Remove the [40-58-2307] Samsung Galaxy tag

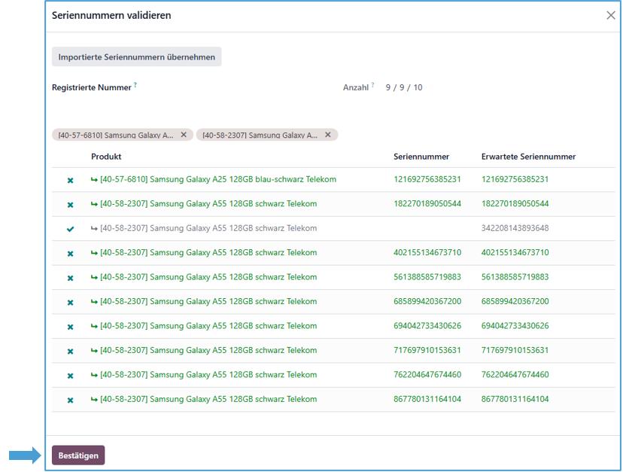coord(328,135)
